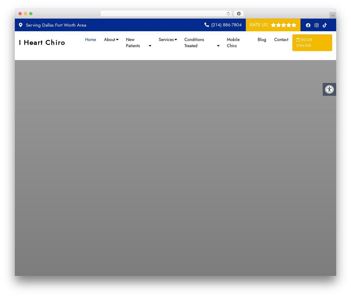Open the Mobile Chiro page
The image size is (351, 297).
(x=233, y=43)
